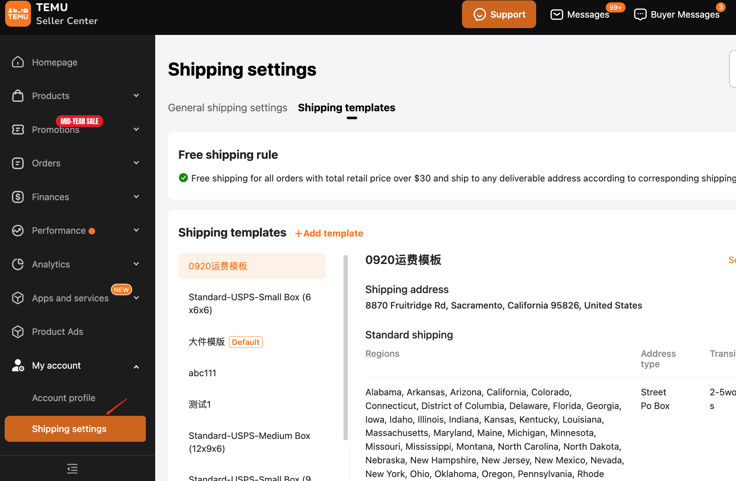Click the Orders list icon
This screenshot has width=736, height=481.
18,163
